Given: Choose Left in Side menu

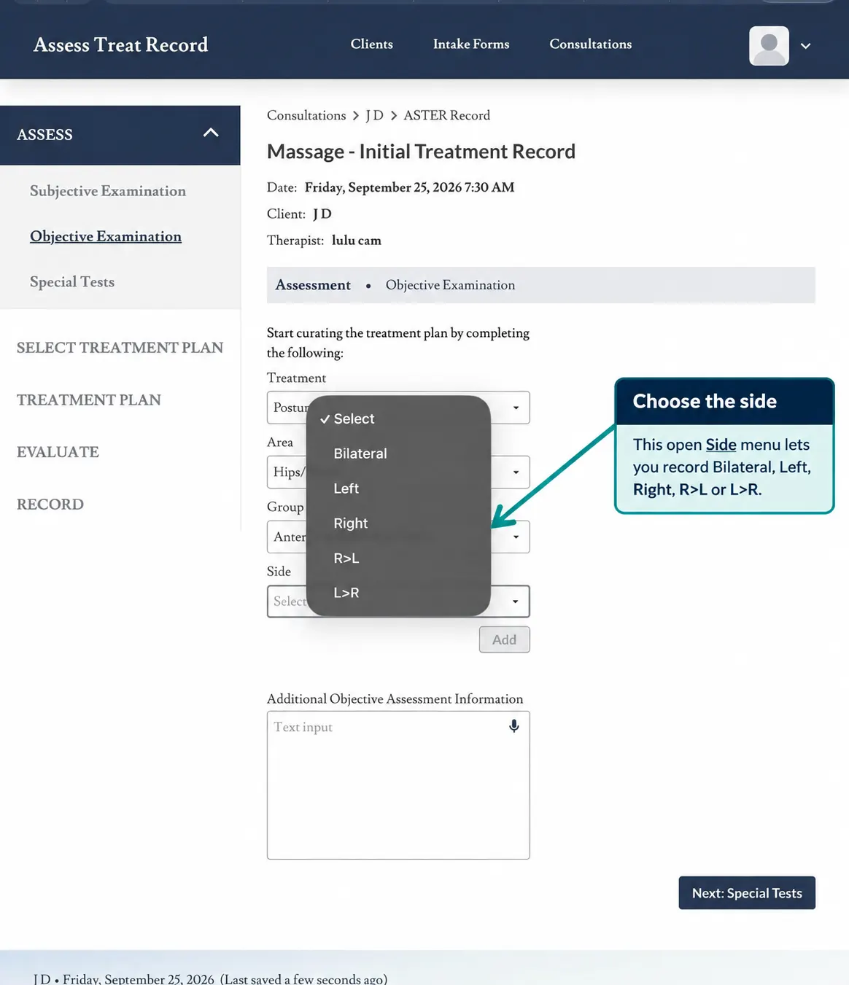Looking at the screenshot, I should (398, 488).
